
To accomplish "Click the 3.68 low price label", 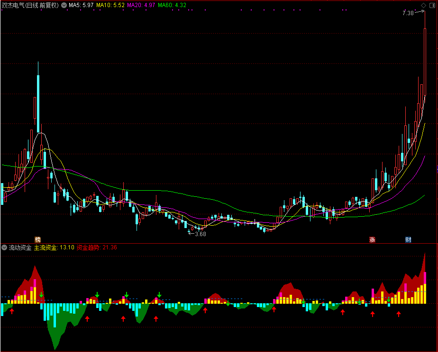I will [201, 234].
